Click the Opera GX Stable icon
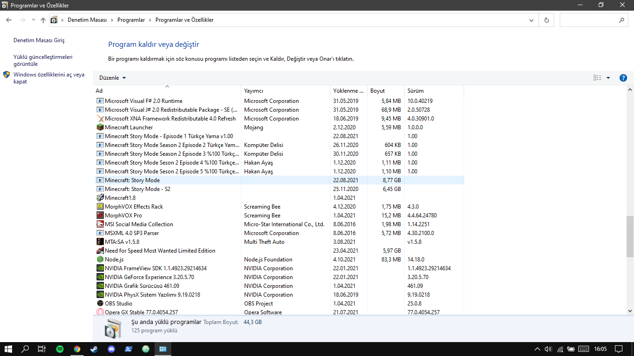Screen dimensions: 634x356 [x=100, y=312]
